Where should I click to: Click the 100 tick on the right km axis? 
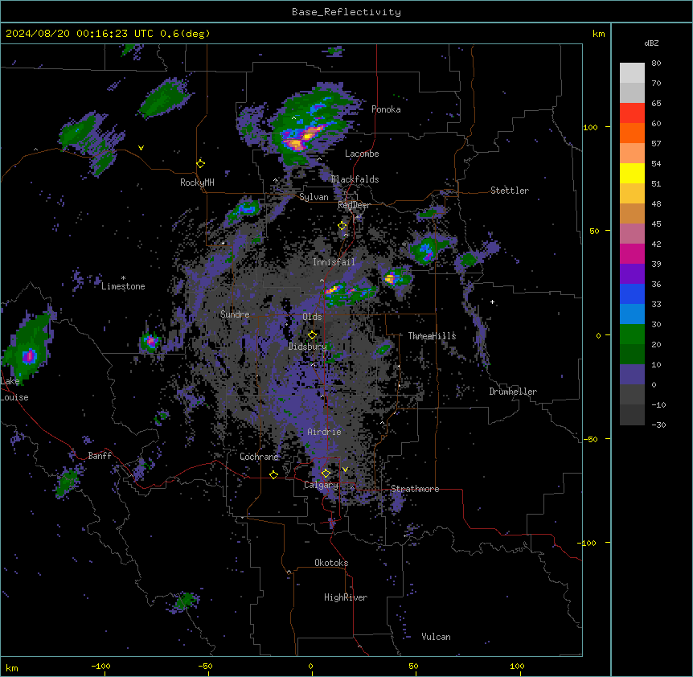(590, 127)
